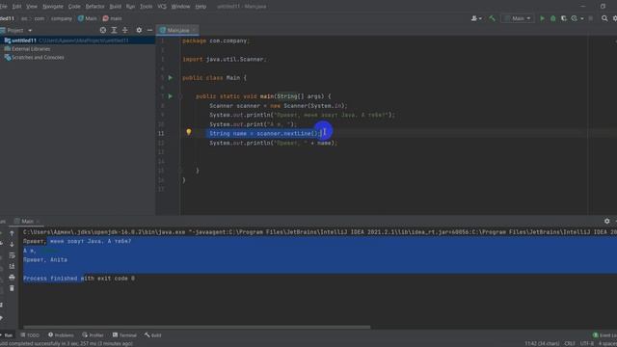Open the Problems tool window
617x347 pixels.
pyautogui.click(x=61, y=335)
